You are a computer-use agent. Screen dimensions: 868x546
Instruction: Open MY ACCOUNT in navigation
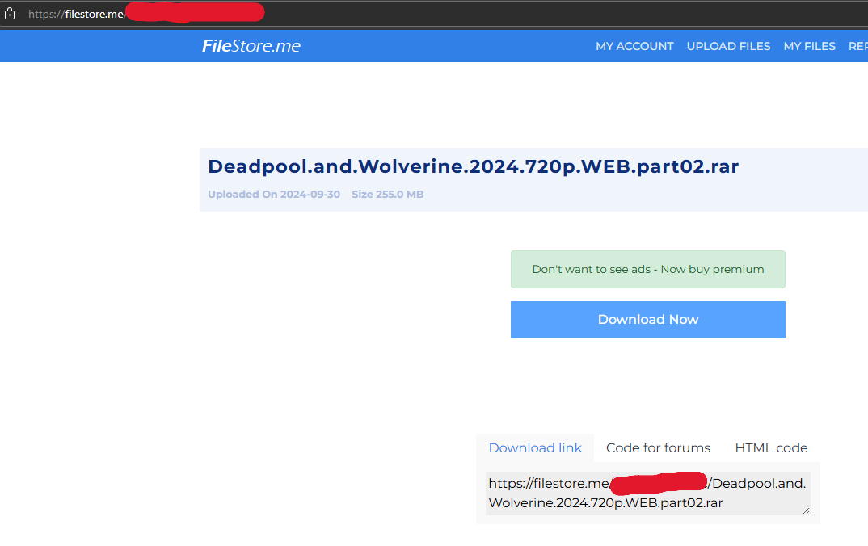click(634, 47)
